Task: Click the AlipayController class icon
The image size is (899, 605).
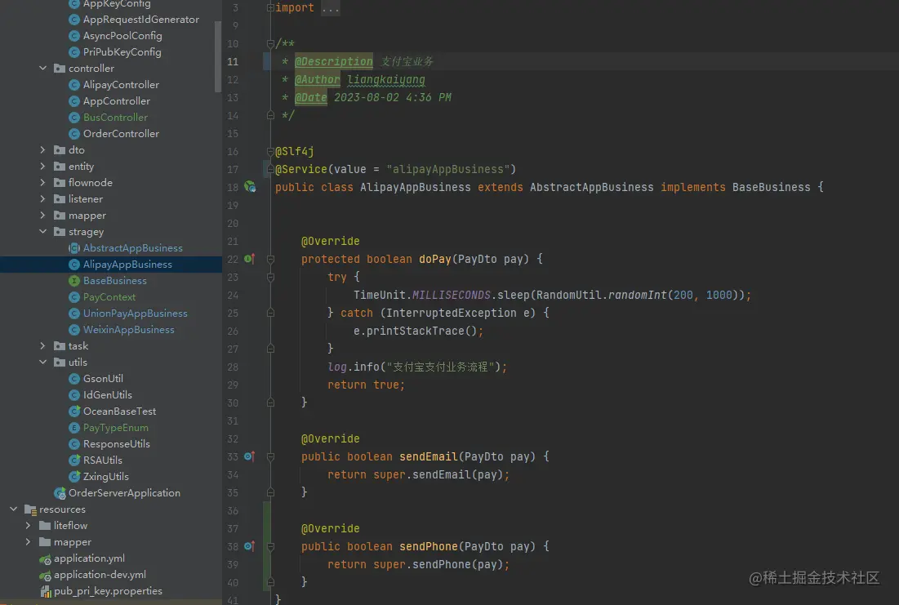Action: tap(74, 85)
